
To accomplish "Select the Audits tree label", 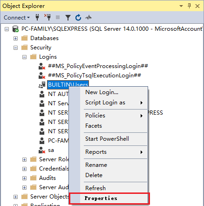I will pos(48,178).
